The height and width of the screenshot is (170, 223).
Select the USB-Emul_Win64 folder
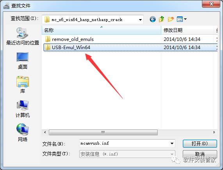tap(67, 48)
